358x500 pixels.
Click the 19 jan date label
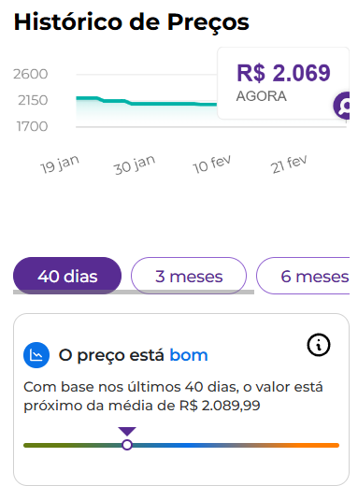pyautogui.click(x=60, y=164)
